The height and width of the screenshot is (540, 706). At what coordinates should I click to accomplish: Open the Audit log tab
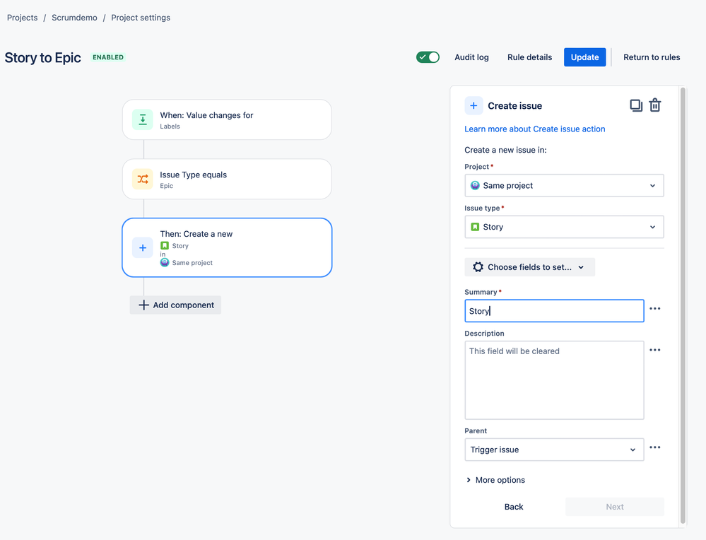click(471, 57)
